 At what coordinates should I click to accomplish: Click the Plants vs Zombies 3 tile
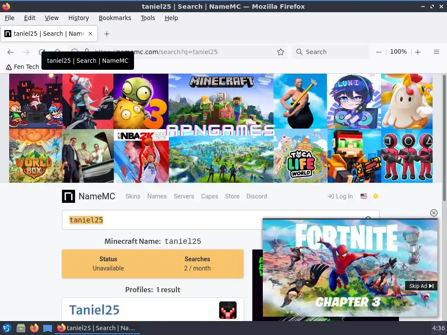point(141,101)
